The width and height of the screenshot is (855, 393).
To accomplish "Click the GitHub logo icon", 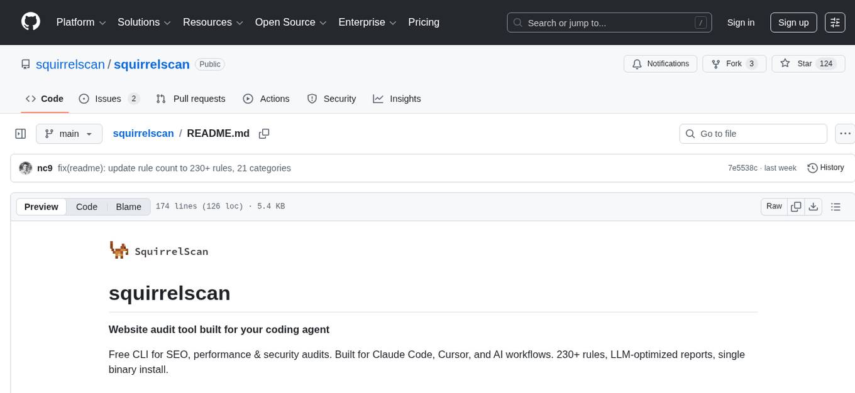I will (x=31, y=22).
